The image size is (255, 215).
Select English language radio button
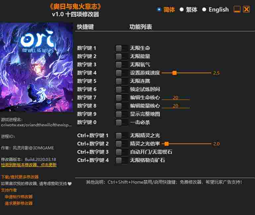tap(204, 10)
